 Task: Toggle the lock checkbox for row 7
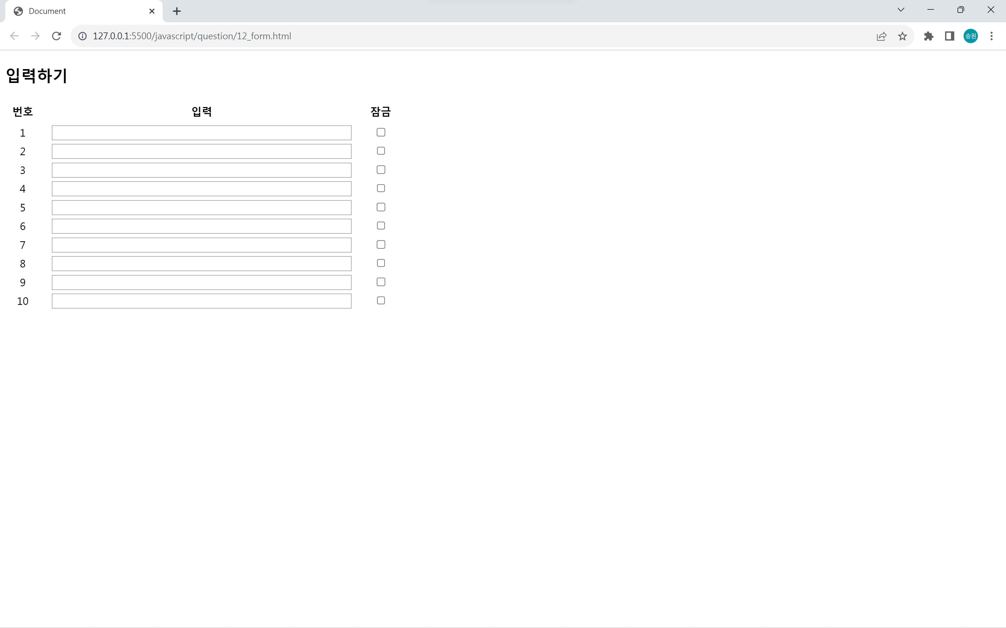point(381,244)
